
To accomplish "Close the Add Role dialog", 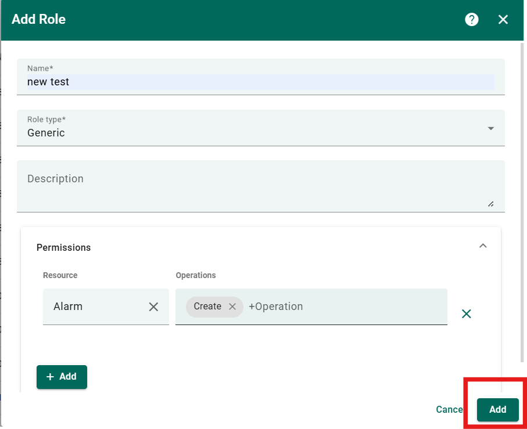I will click(503, 20).
